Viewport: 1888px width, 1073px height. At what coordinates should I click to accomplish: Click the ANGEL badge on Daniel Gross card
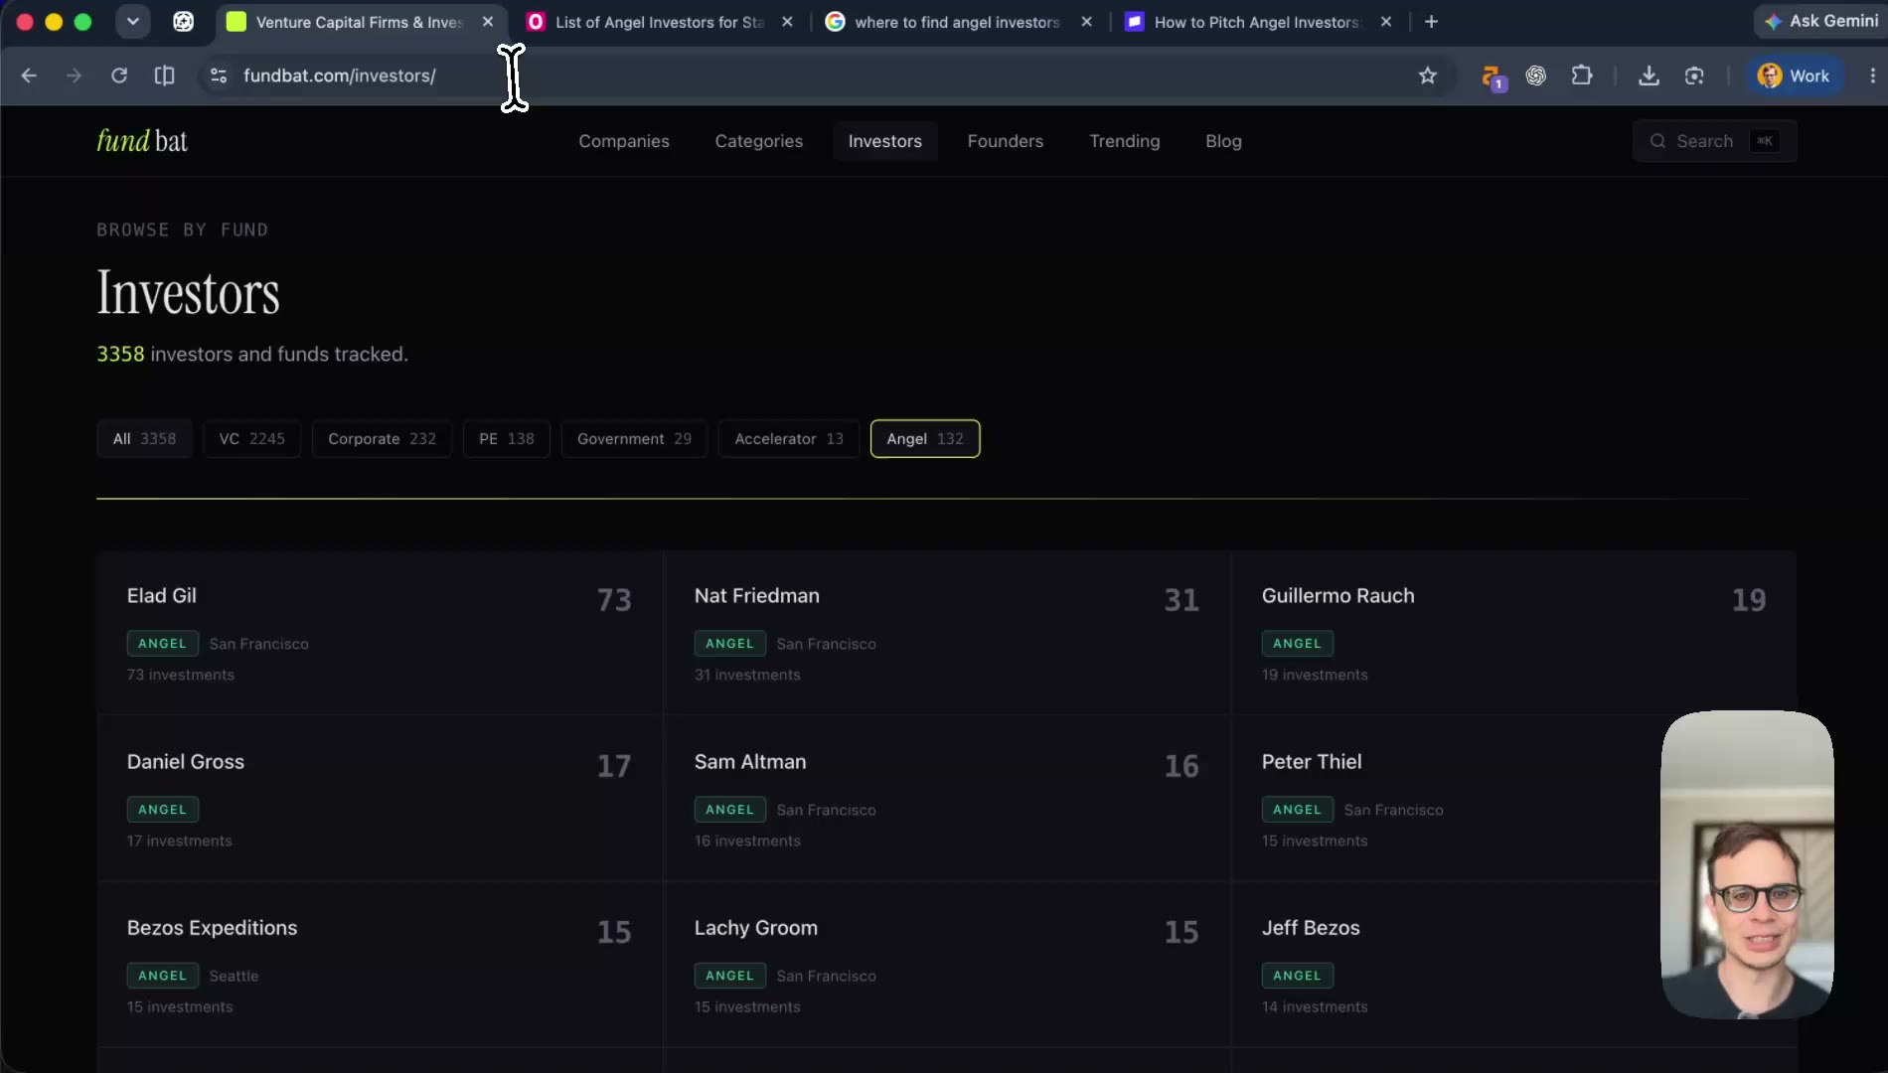(163, 810)
